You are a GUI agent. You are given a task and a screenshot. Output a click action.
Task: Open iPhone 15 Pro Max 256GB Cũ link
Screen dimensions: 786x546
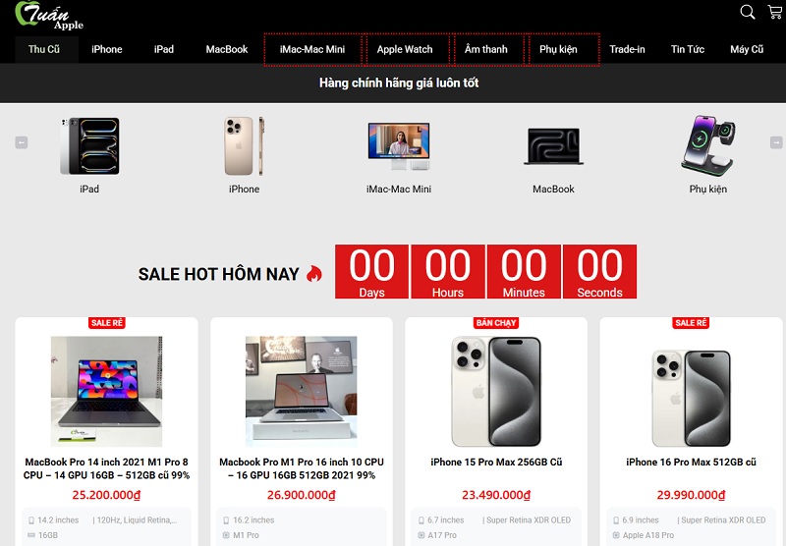click(496, 463)
